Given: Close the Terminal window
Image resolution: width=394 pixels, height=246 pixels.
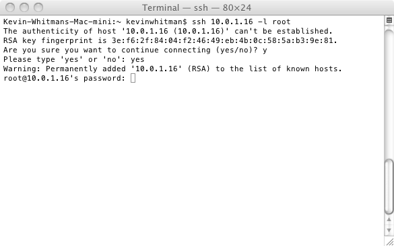Looking at the screenshot, I should coord(10,7).
